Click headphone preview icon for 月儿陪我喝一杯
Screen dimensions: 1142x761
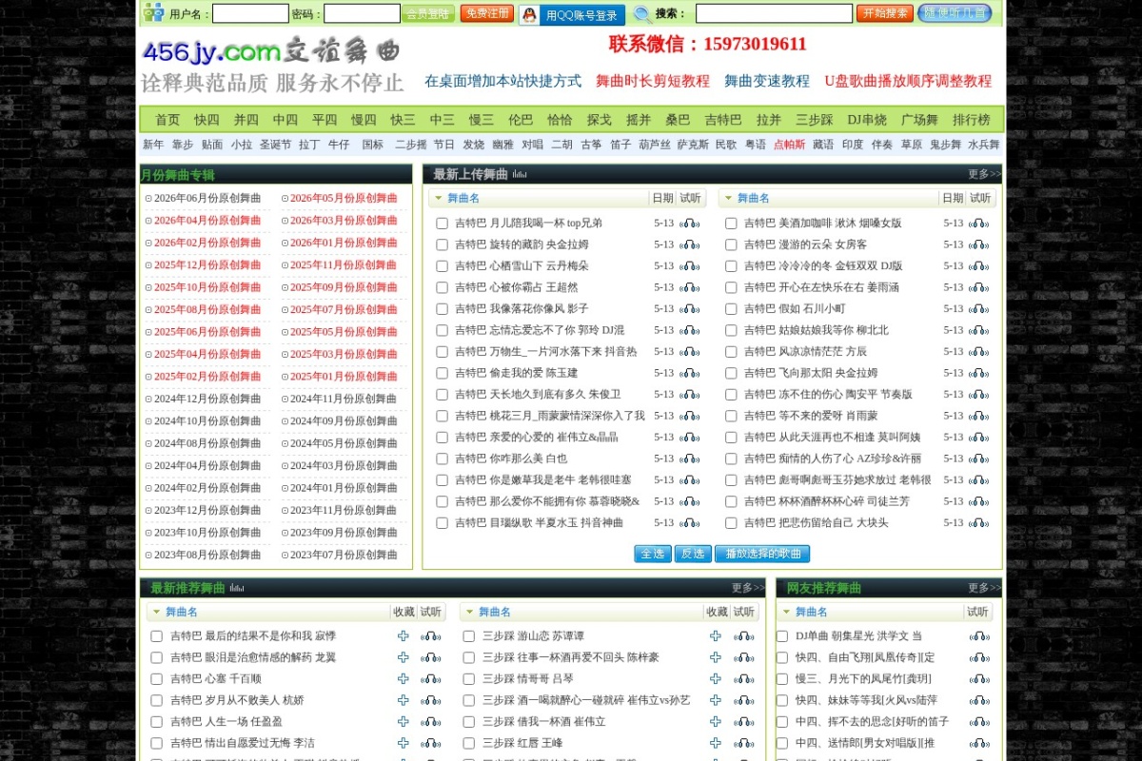[690, 224]
